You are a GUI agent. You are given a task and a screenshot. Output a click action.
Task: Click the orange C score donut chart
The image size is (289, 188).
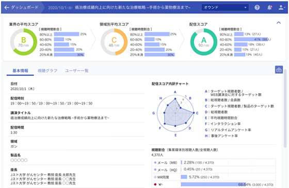click(x=114, y=42)
